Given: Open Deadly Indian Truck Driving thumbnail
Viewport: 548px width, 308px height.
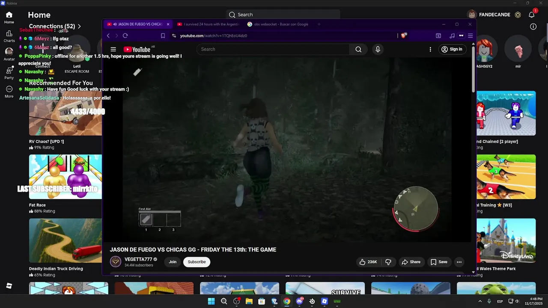Looking at the screenshot, I should 66,240.
